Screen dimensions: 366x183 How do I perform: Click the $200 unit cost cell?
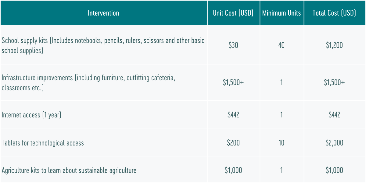233,143
